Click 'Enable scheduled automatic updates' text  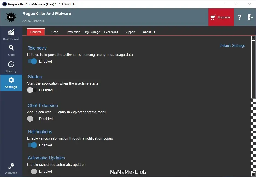[56, 165]
